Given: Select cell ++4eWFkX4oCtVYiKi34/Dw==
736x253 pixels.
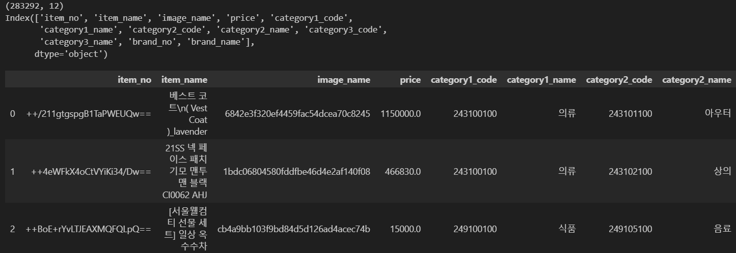Looking at the screenshot, I should 92,172.
